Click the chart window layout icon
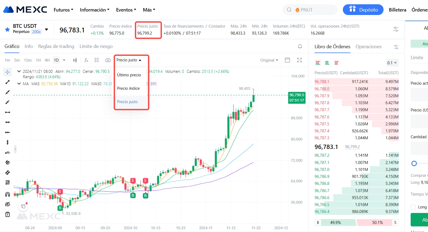This screenshot has height=232, width=428. pyautogui.click(x=287, y=60)
